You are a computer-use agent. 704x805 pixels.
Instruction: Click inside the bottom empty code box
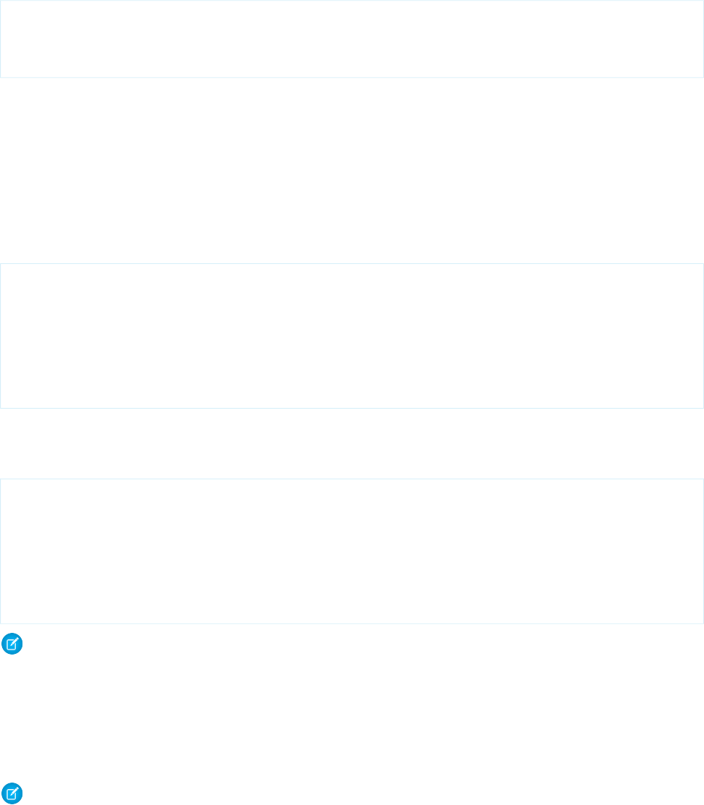pos(351,551)
